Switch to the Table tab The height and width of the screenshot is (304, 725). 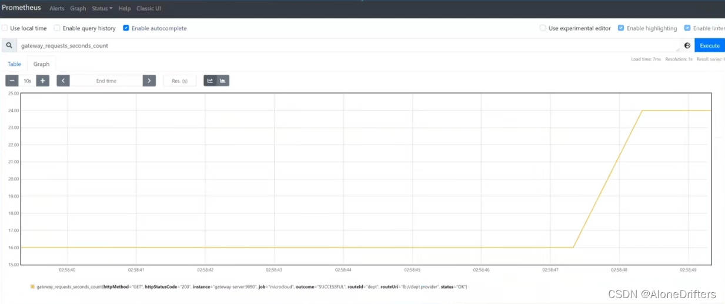(14, 64)
